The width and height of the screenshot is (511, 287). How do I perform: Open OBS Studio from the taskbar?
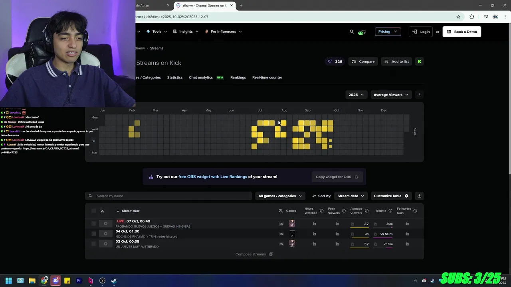pyautogui.click(x=102, y=281)
